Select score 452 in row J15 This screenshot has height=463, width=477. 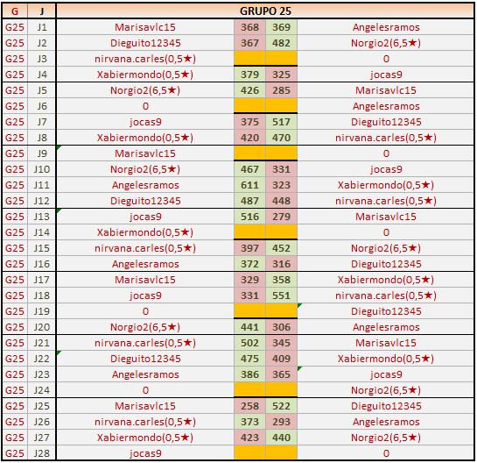[282, 248]
